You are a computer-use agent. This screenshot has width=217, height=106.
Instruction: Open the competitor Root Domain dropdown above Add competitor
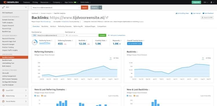point(70,32)
